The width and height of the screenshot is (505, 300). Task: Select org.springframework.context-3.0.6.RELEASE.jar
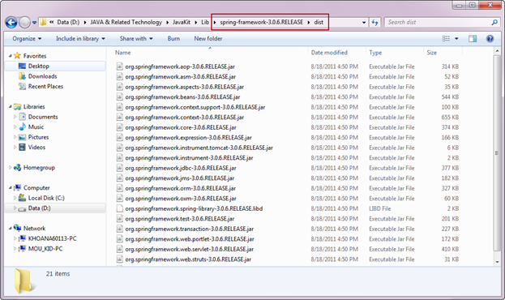coord(185,118)
